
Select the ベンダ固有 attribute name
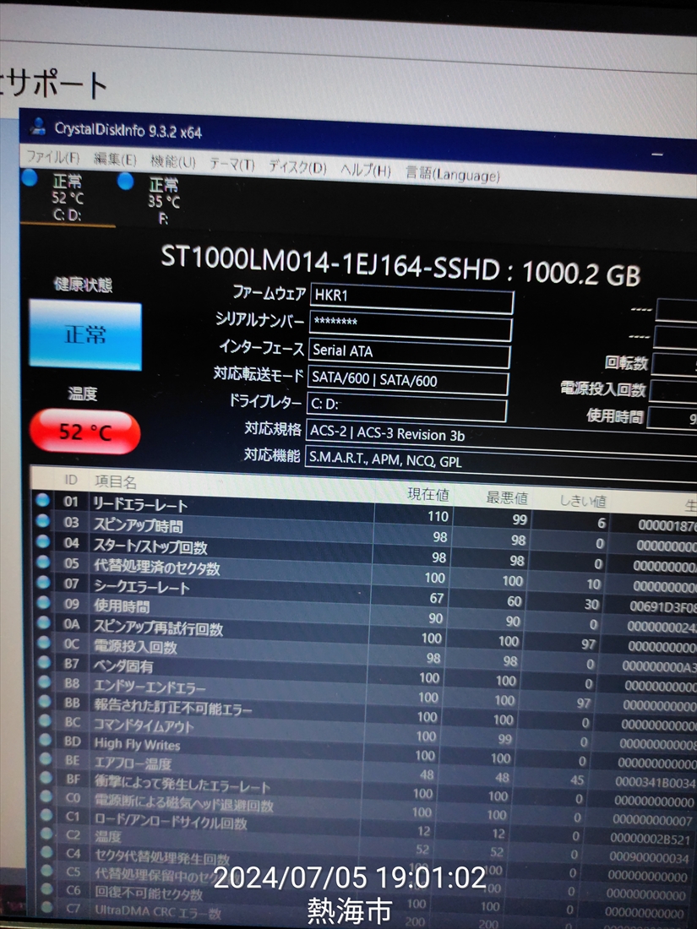[123, 666]
